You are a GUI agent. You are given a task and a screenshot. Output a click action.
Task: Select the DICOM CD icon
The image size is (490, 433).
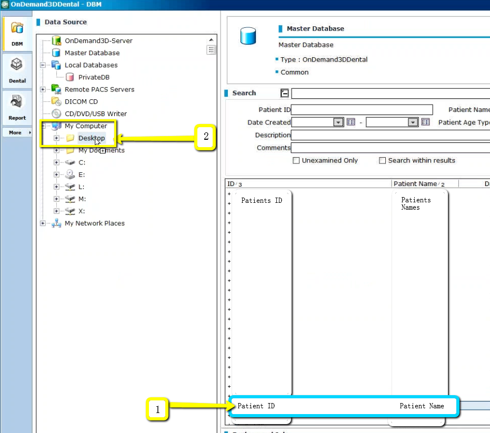coord(56,101)
